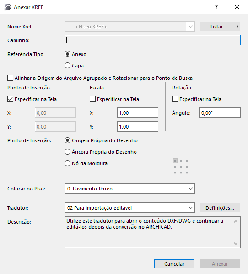Click the 'Nome Xref:' label

(20, 27)
